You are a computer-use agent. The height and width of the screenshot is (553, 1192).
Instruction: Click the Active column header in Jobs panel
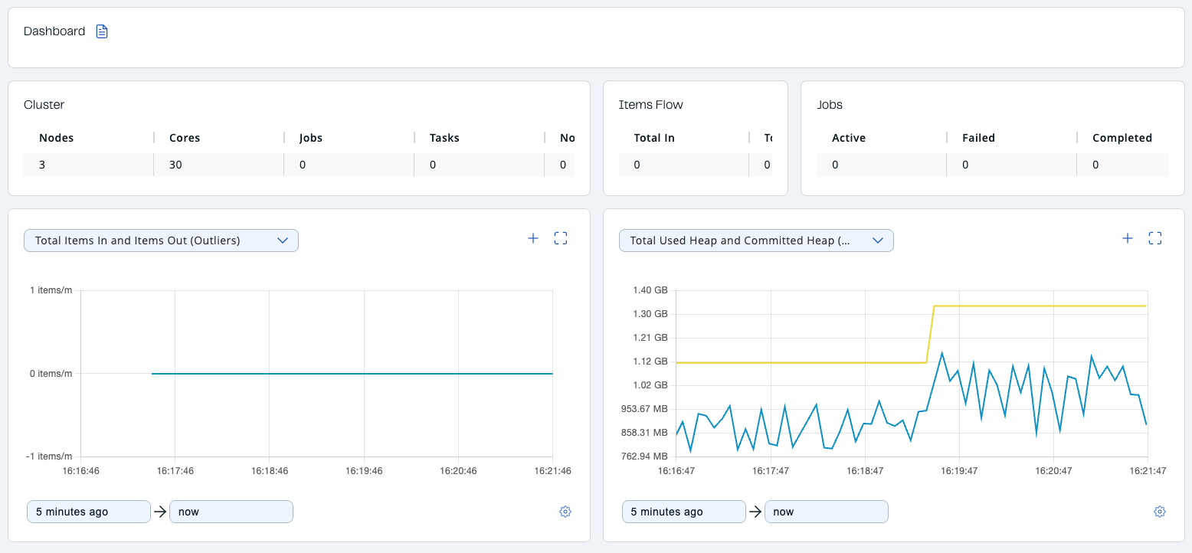click(x=849, y=138)
